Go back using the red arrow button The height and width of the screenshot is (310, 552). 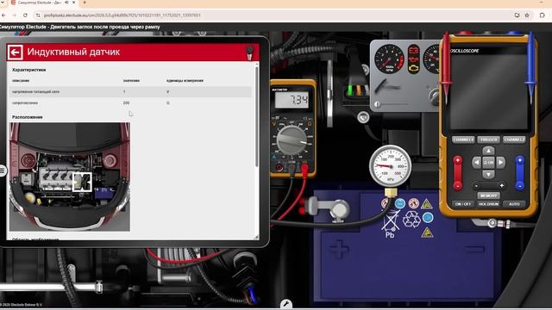tap(15, 53)
